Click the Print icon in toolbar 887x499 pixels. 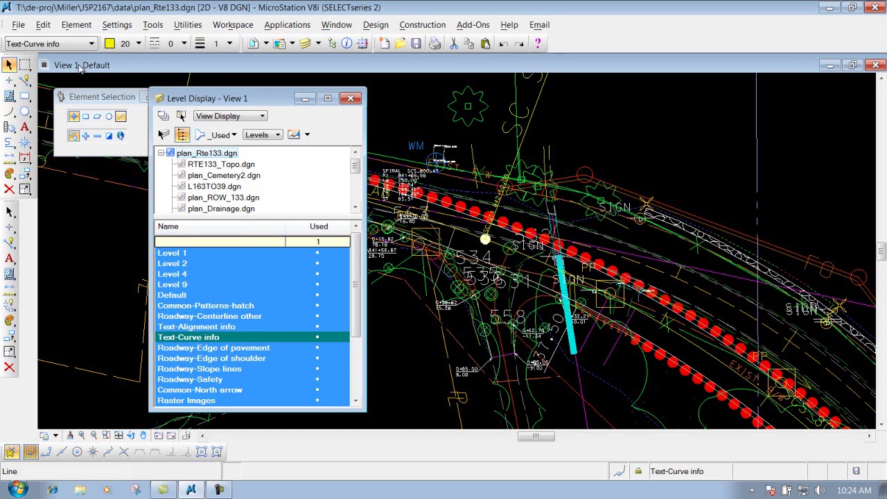(434, 44)
